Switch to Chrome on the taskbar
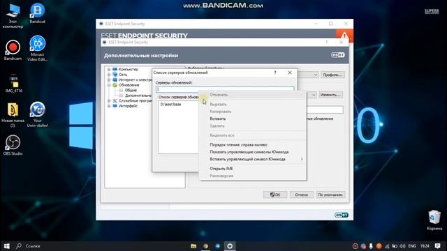The height and width of the screenshot is (251, 447). 206,246
